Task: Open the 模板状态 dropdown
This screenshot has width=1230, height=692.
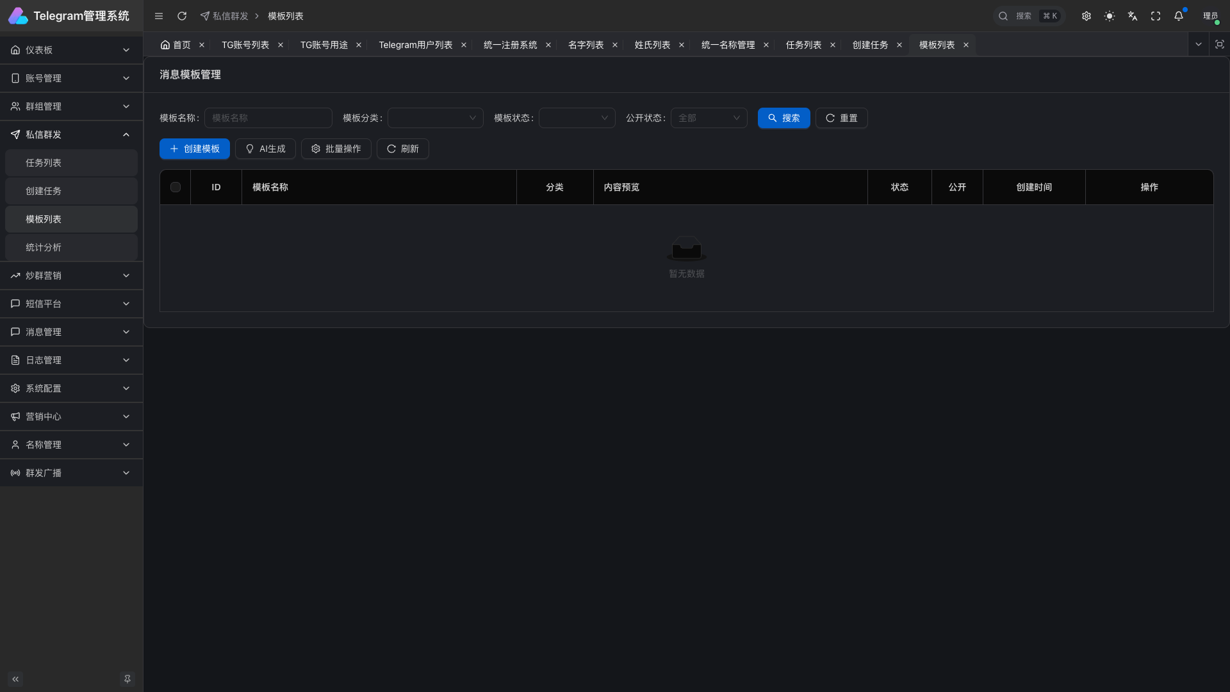Action: pos(577,118)
